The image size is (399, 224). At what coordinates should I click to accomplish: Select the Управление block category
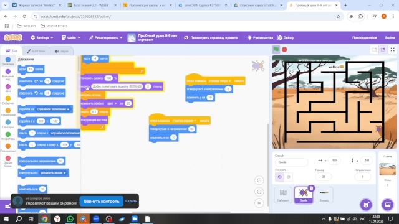click(x=8, y=111)
